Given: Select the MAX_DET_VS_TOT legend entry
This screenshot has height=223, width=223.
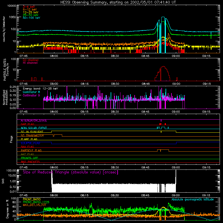Looking at the screenshot, I should (35, 205).
